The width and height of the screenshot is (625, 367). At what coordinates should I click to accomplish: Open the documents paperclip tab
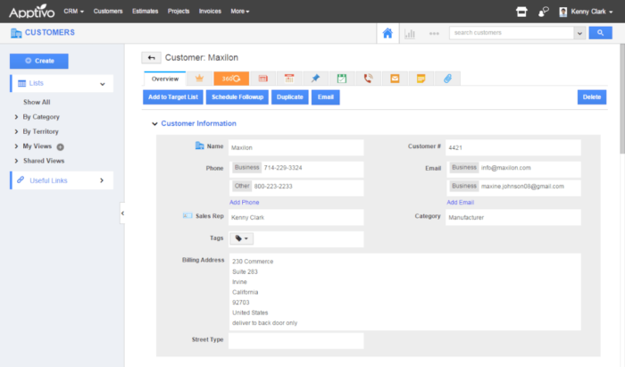coord(447,79)
